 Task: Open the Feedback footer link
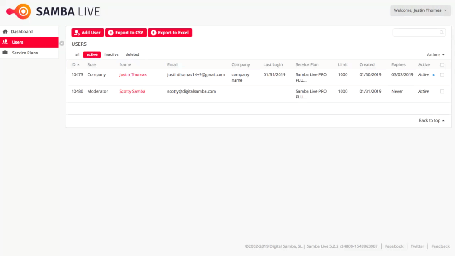[440, 246]
